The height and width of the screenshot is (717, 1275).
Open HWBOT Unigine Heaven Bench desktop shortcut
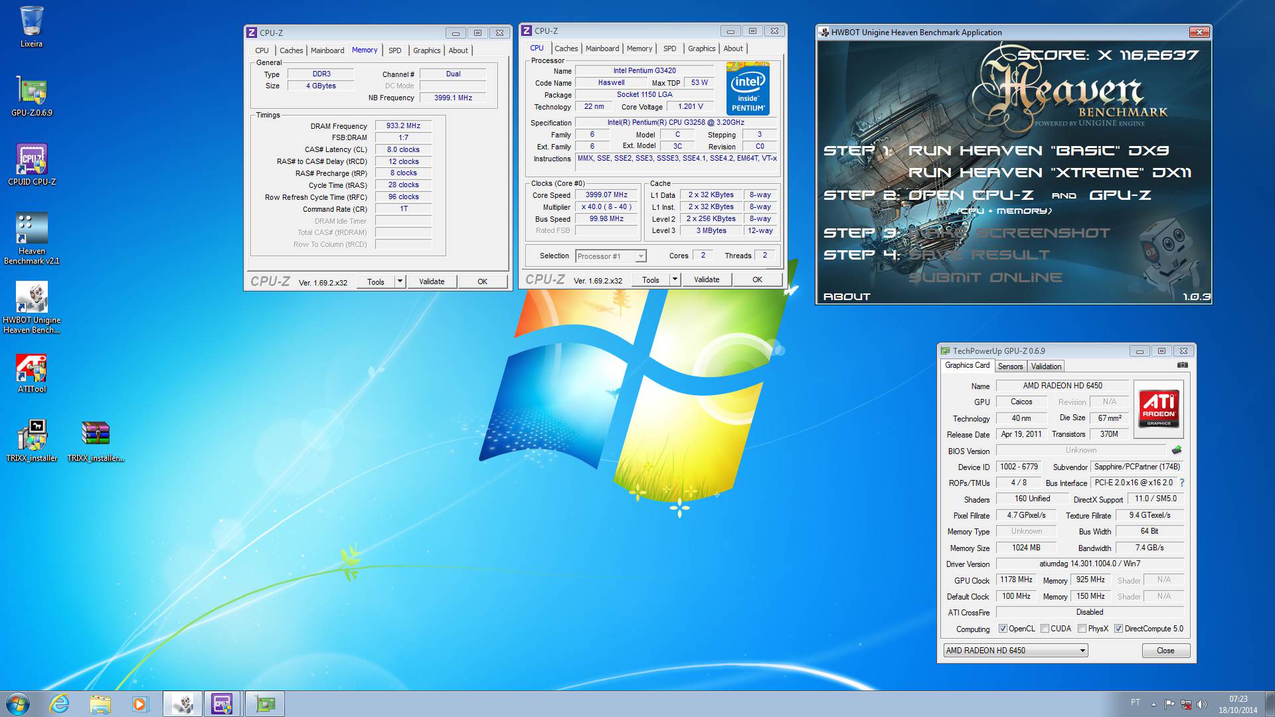[x=31, y=307]
